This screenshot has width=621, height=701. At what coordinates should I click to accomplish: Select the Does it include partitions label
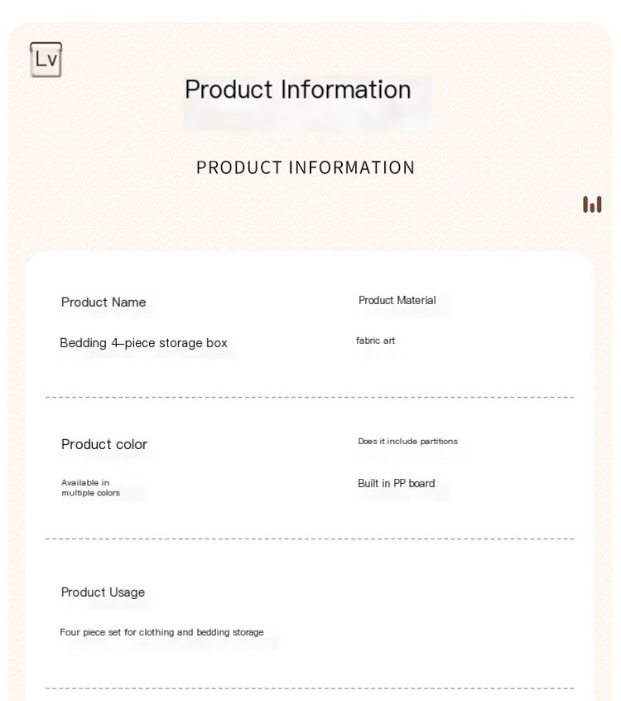point(408,442)
